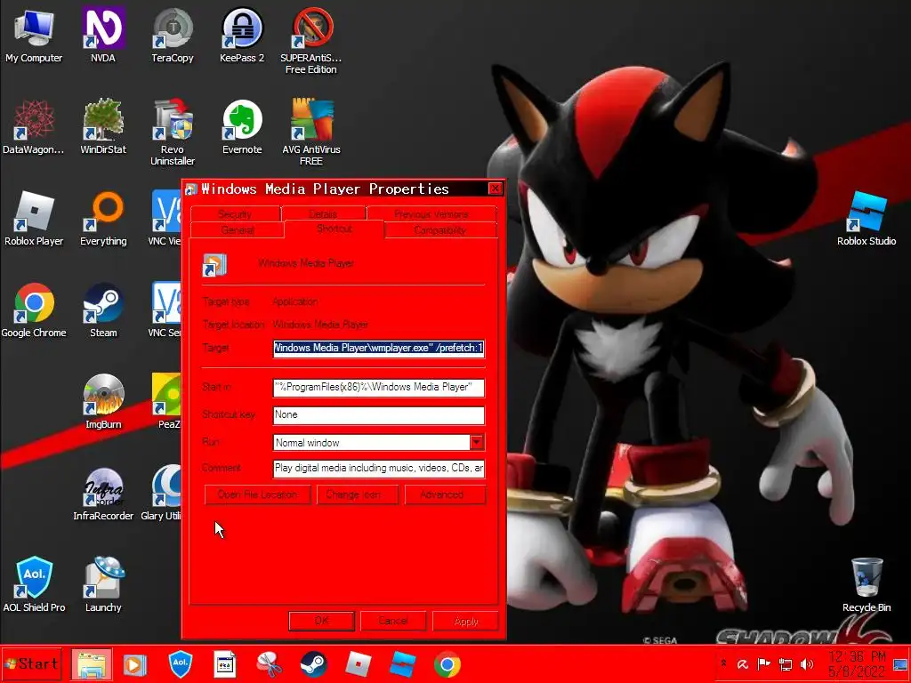Open the volume speaker tray icon

[807, 664]
